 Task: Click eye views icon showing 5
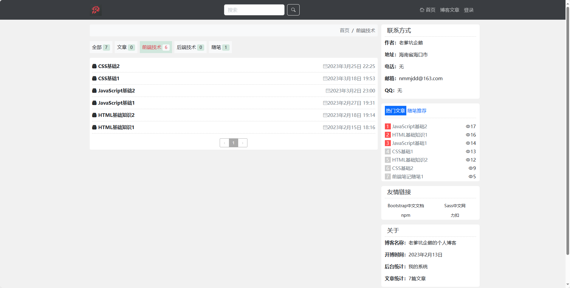(471, 176)
